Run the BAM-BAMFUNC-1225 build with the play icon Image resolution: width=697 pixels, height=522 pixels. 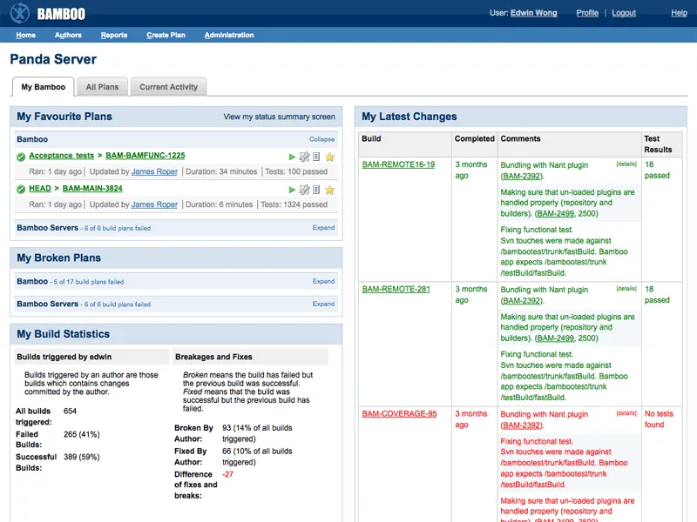[x=292, y=157]
